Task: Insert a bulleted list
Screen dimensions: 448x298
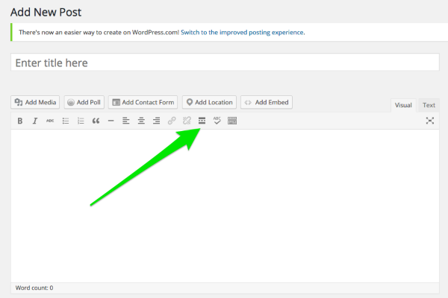Action: click(66, 121)
